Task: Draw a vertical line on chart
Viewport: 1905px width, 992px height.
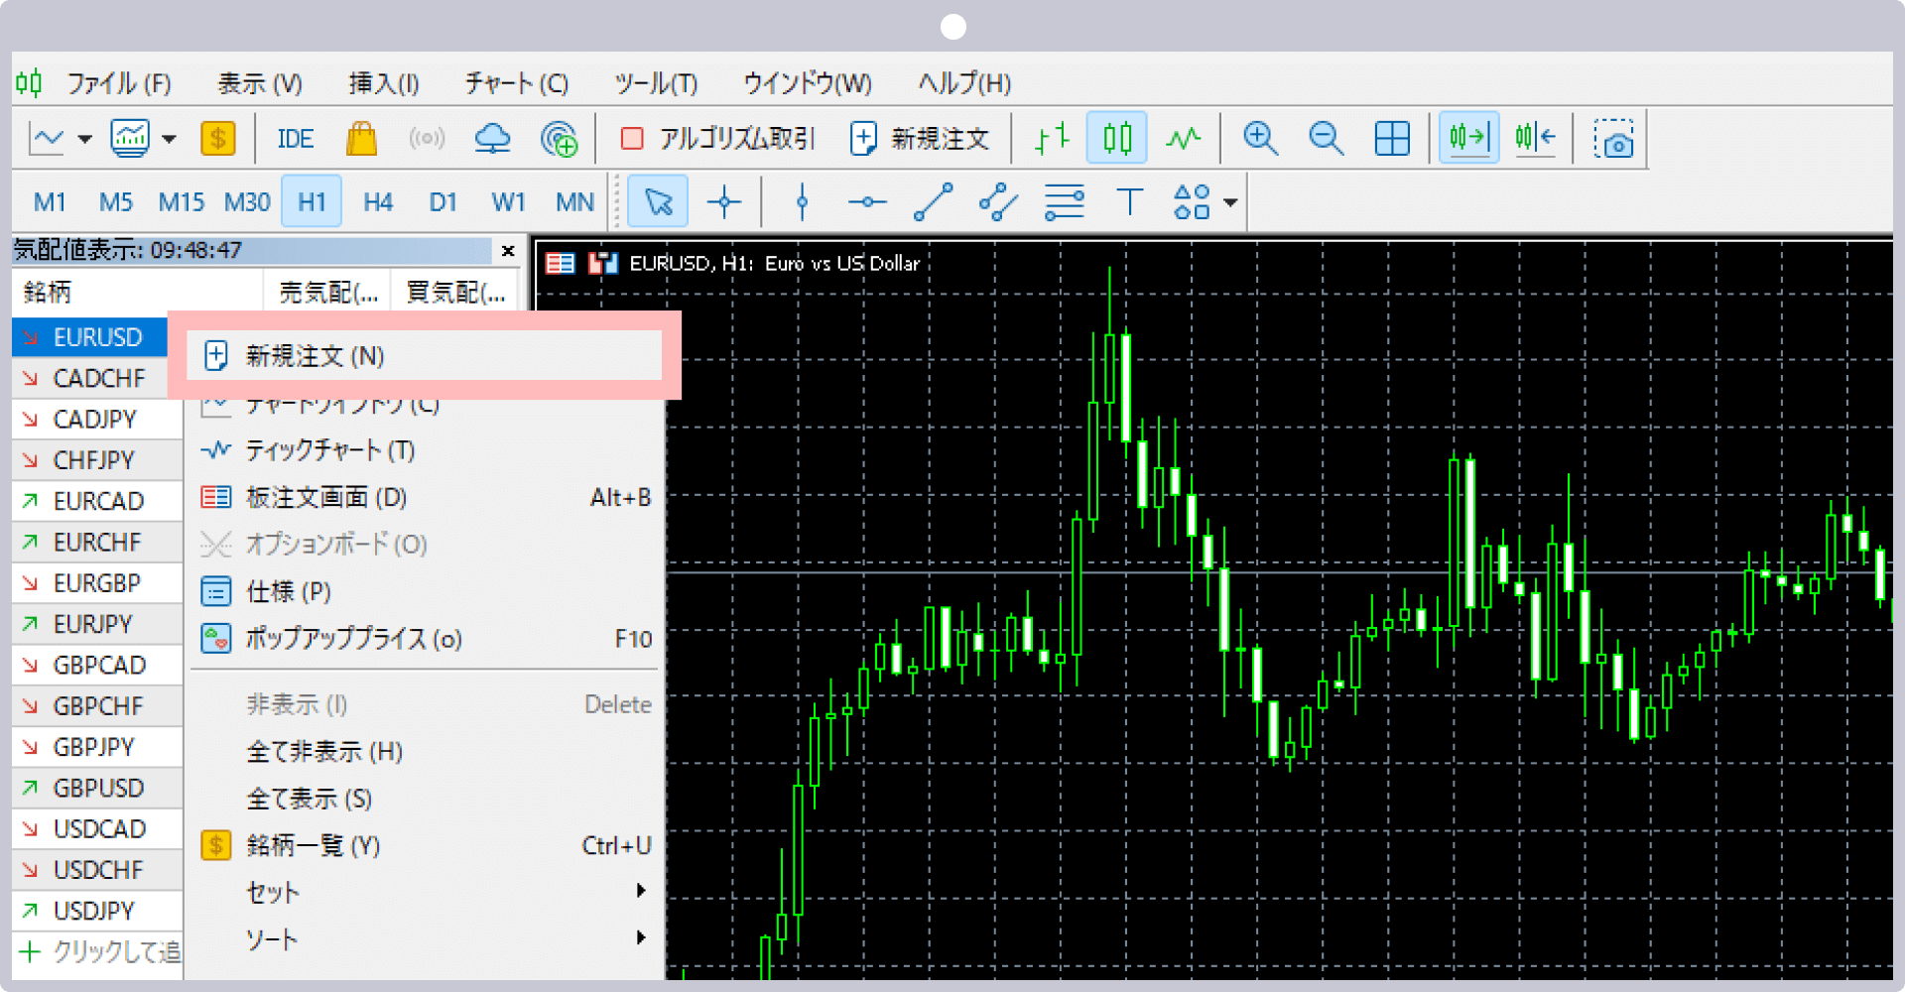Action: tap(802, 202)
